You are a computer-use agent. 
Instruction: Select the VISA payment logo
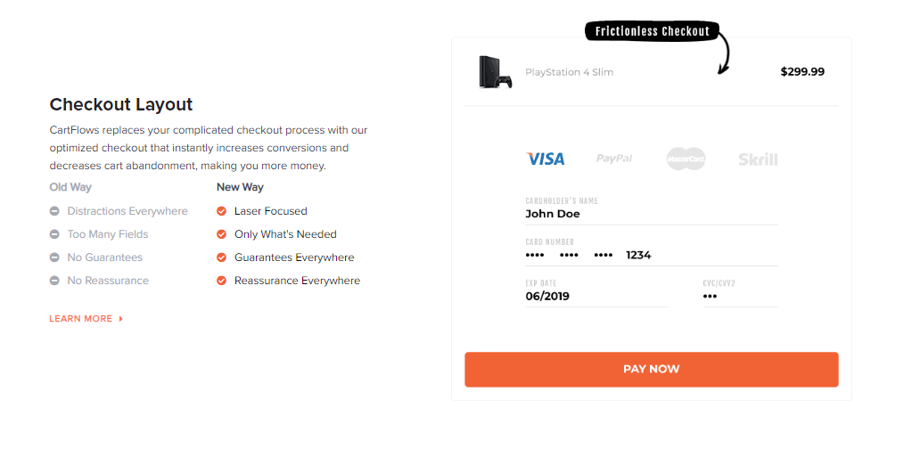point(546,159)
